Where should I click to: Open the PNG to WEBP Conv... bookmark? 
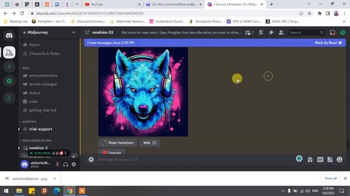244,22
